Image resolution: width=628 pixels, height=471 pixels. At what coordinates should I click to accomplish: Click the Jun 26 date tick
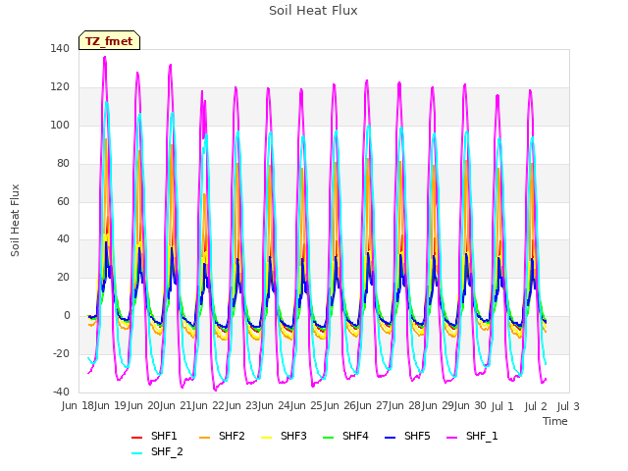click(340, 406)
